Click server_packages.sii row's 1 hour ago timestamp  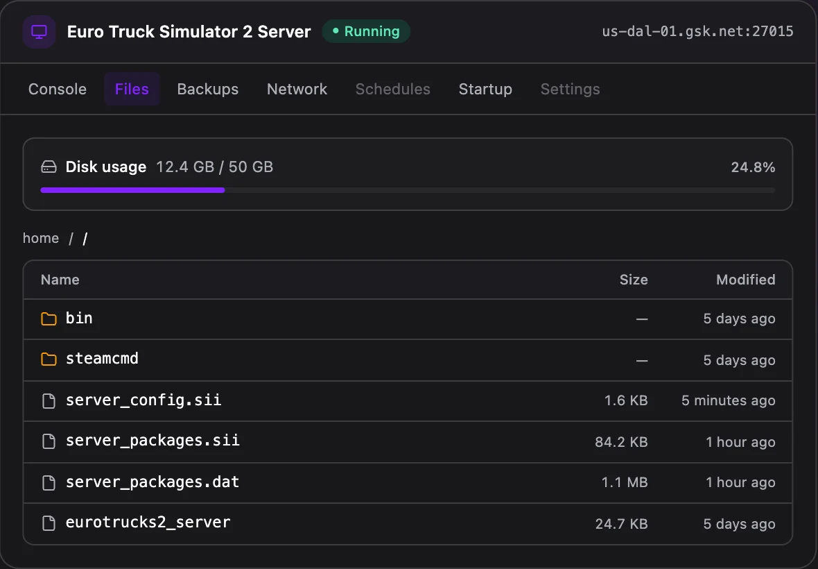click(x=740, y=442)
